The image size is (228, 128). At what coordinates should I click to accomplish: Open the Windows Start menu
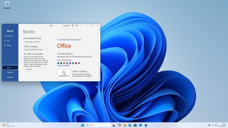(82, 125)
